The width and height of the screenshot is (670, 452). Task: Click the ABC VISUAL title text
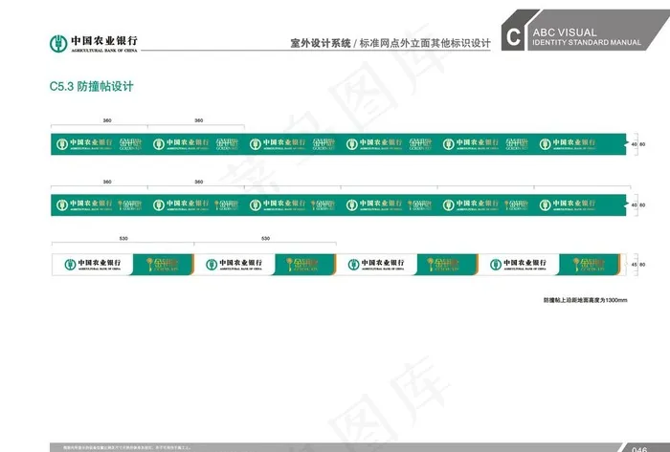565,32
